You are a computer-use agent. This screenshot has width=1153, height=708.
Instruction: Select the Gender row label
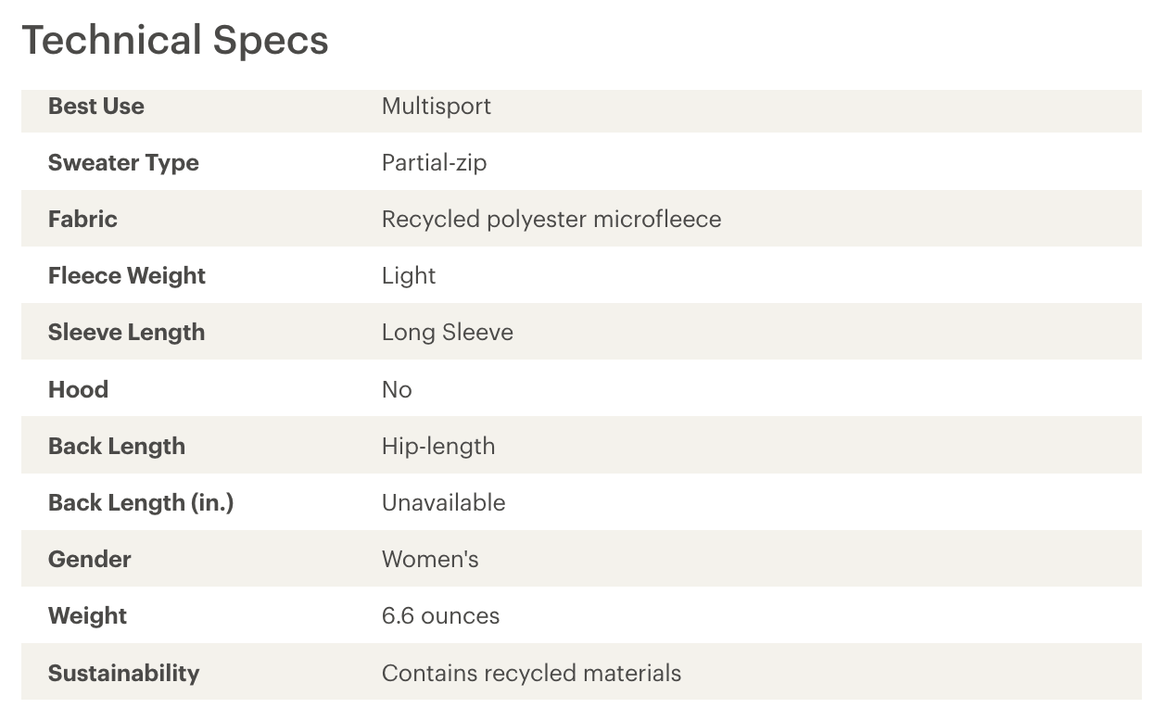point(90,559)
